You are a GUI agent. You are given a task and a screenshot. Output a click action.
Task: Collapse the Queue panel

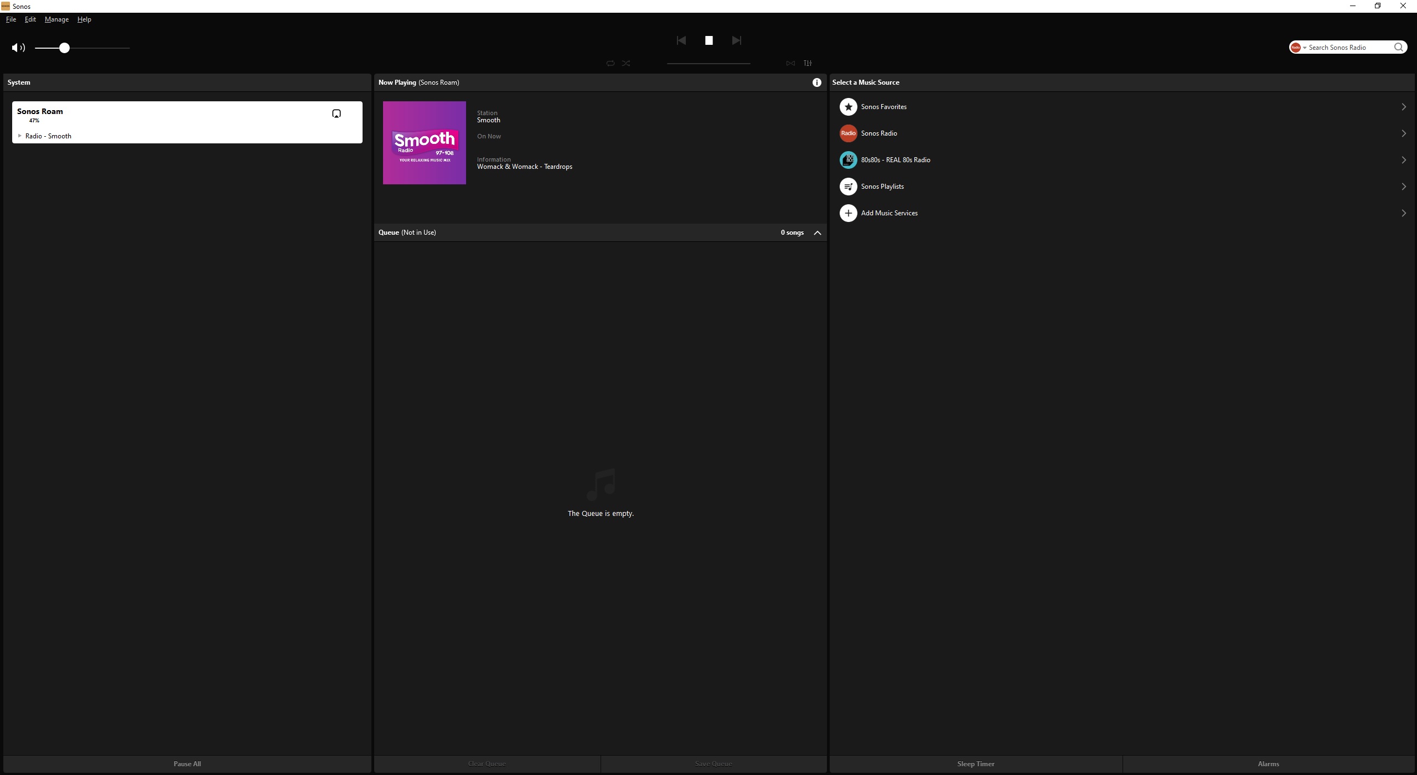pos(818,232)
